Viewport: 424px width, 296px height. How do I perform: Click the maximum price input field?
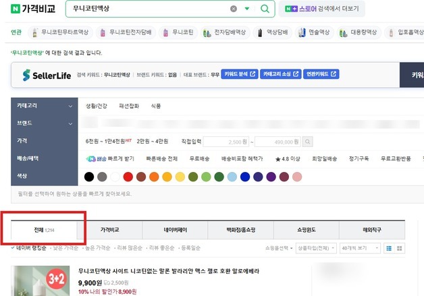277,142
